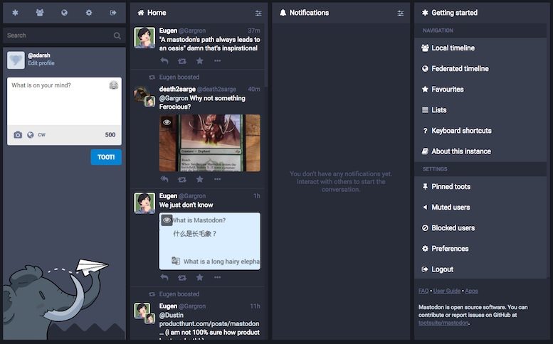Click the camera icon to add media
The height and width of the screenshot is (344, 553).
(x=18, y=135)
